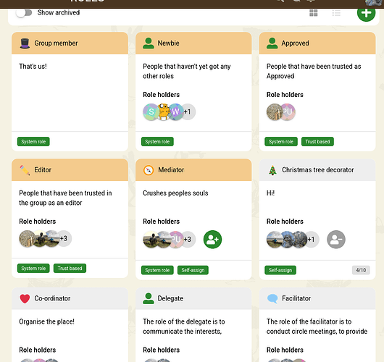Click the compass icon on Mediator card
Viewport: 384px width, 362px height.
(x=149, y=170)
